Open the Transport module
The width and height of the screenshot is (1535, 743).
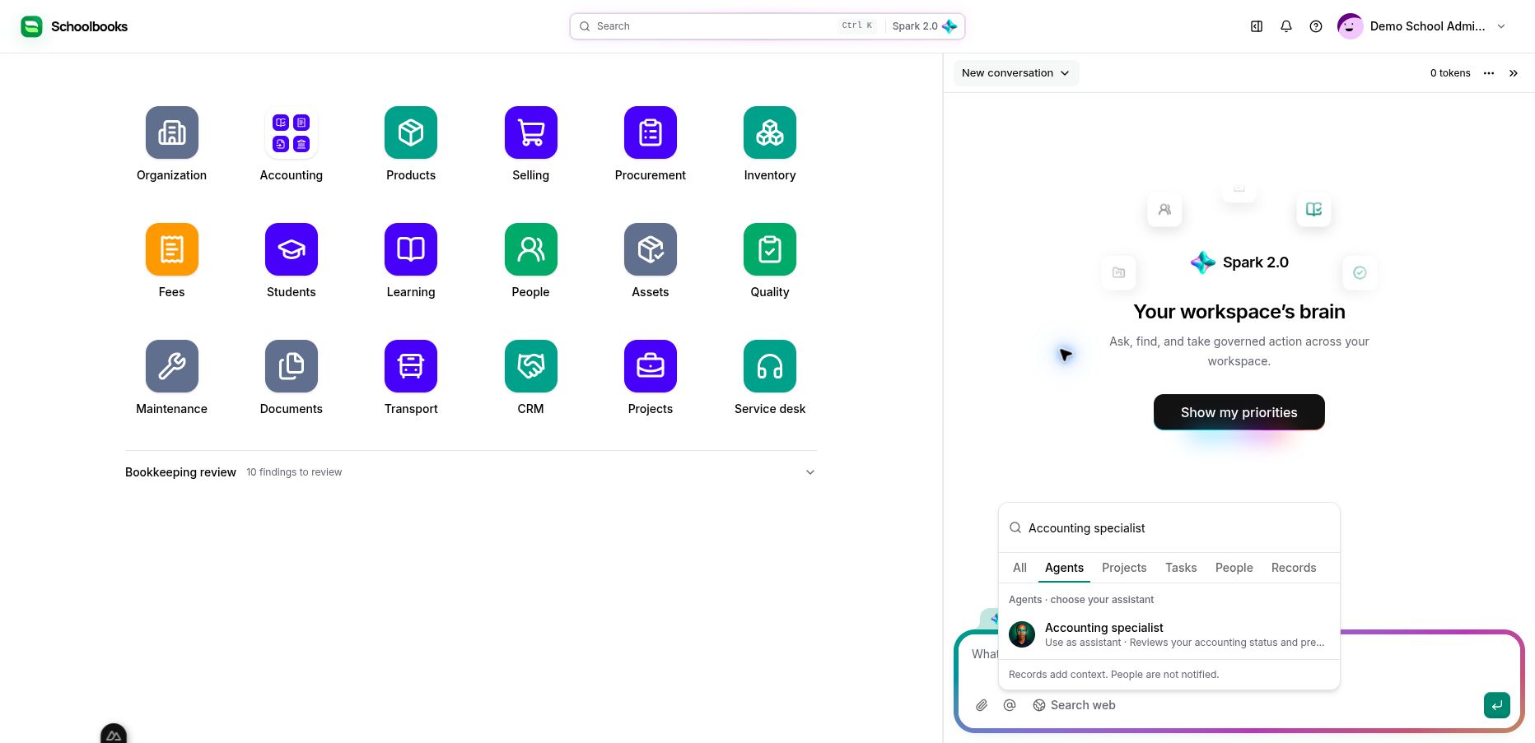pyautogui.click(x=411, y=366)
